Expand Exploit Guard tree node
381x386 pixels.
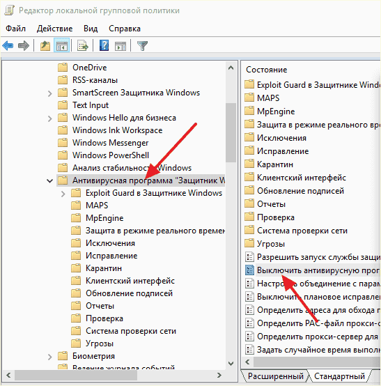click(x=63, y=194)
